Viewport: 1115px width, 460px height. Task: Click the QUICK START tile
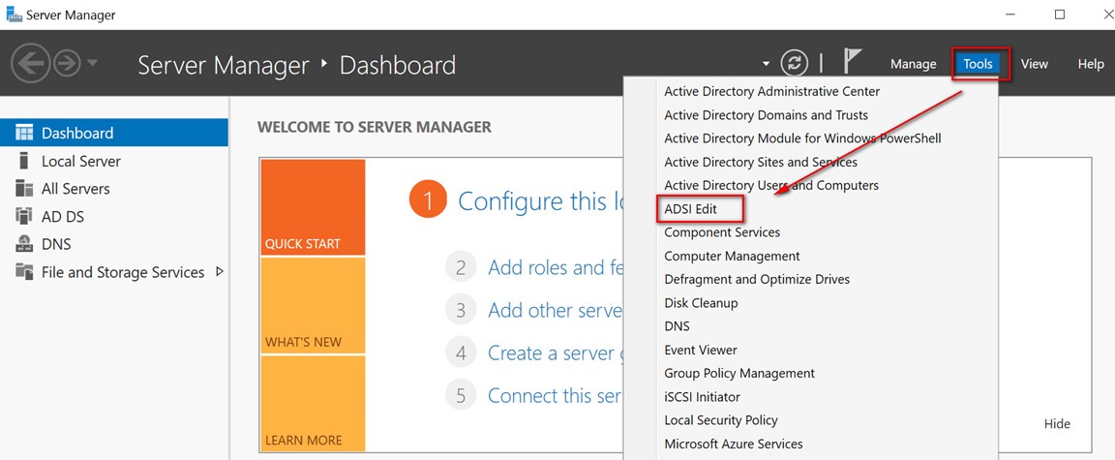pos(313,207)
